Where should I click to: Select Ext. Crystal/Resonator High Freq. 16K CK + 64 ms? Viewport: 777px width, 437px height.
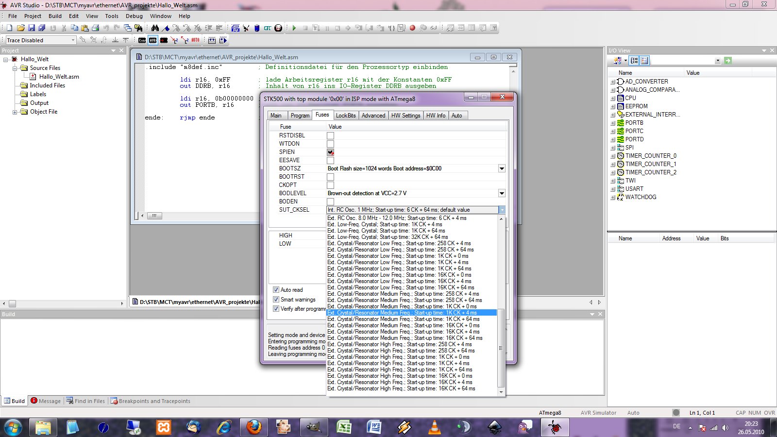click(412, 388)
